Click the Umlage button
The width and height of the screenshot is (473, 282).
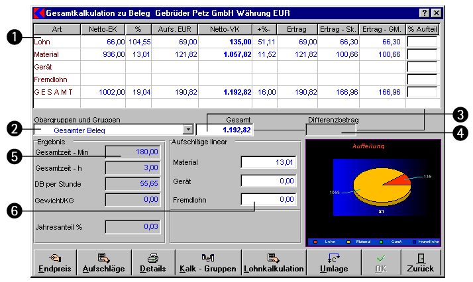334,262
